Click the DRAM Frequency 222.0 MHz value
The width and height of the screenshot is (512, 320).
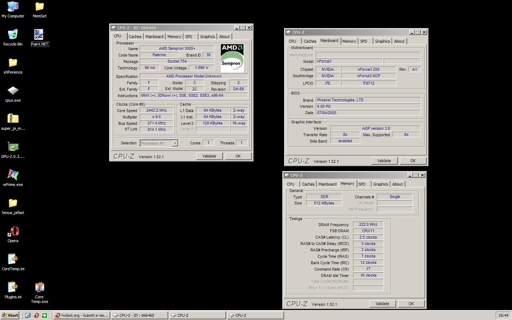[368, 224]
